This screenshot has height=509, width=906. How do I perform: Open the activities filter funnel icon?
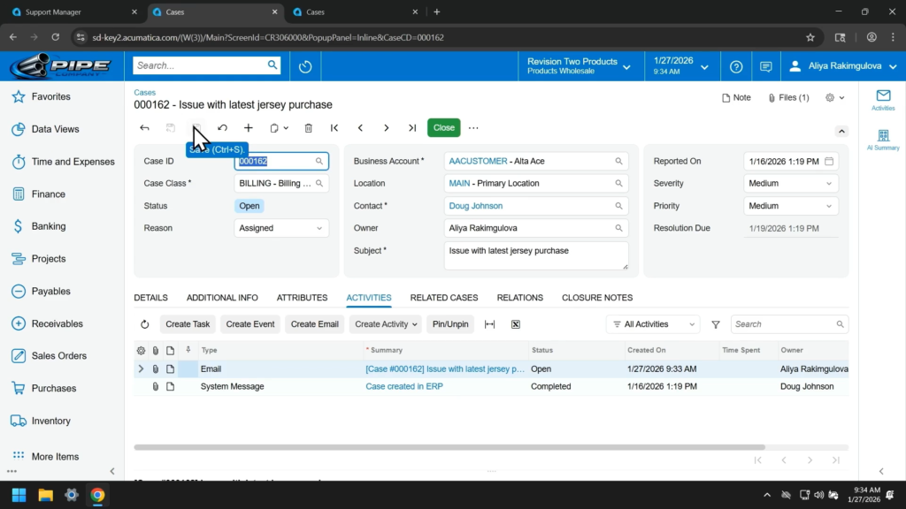(x=716, y=324)
